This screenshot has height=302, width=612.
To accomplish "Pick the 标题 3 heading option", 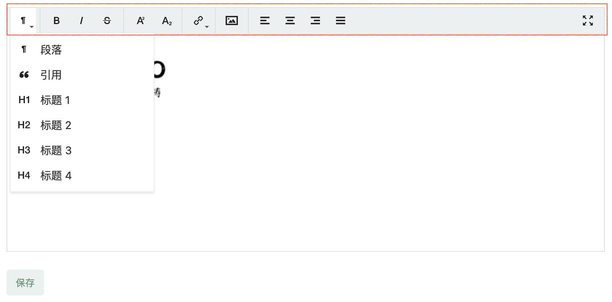I will 56,150.
